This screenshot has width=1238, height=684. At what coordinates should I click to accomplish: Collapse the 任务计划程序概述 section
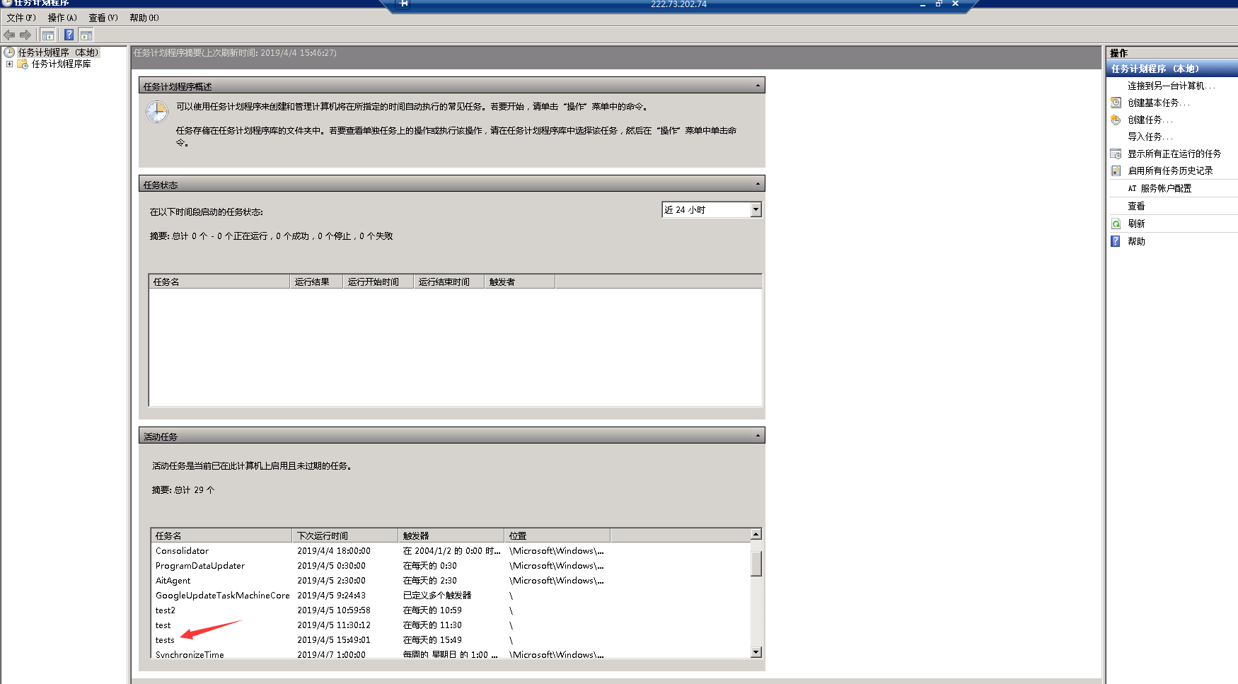tap(758, 86)
